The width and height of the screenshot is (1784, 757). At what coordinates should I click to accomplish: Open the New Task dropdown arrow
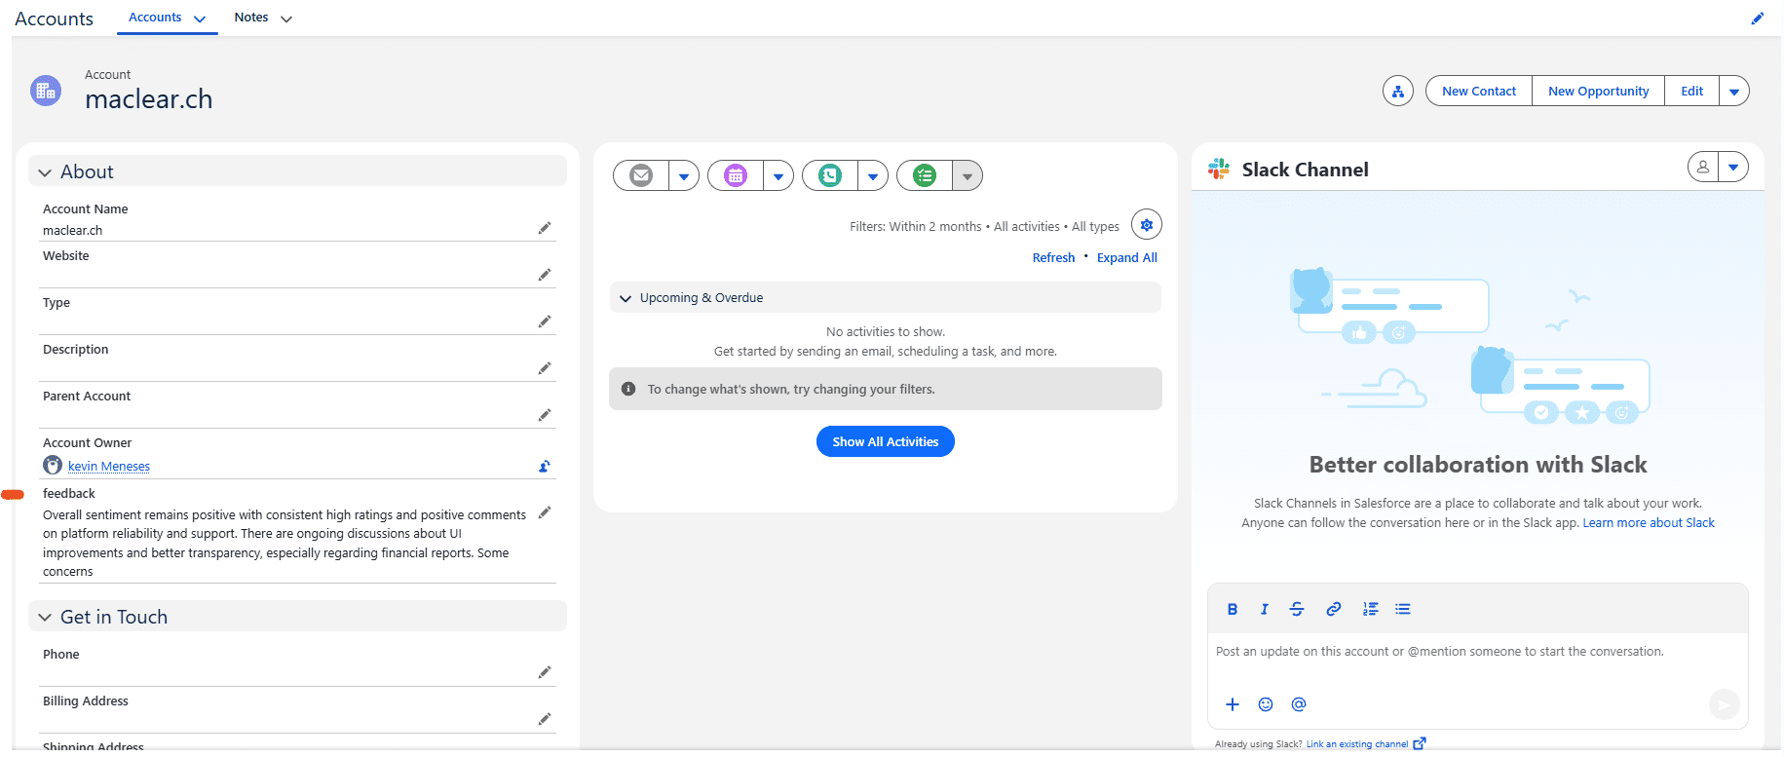click(x=968, y=176)
